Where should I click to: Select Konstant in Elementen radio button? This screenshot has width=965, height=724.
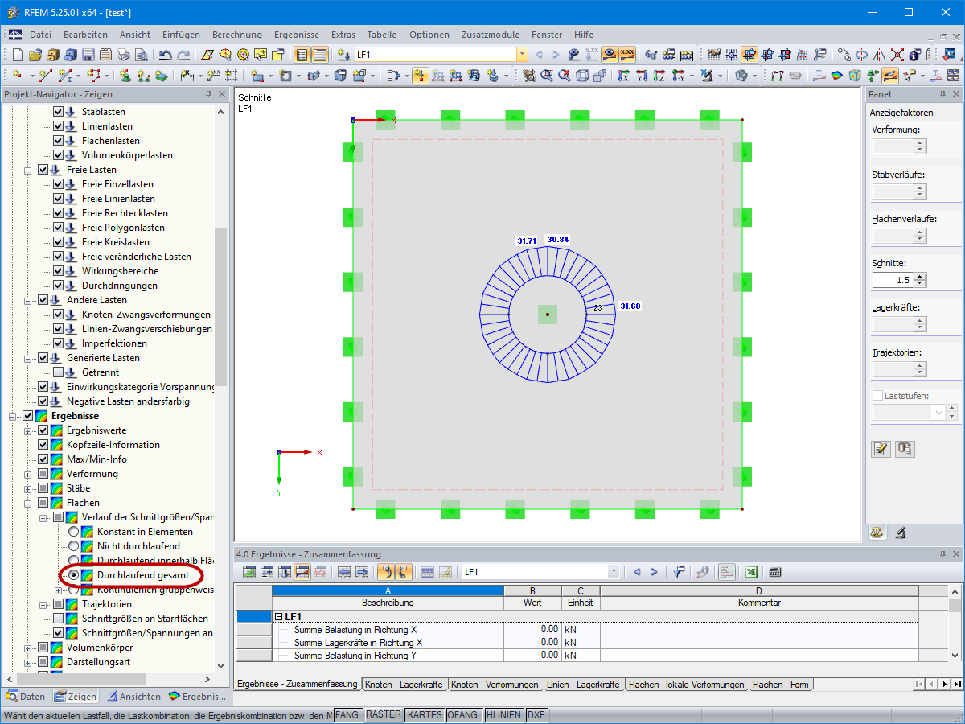tap(74, 532)
